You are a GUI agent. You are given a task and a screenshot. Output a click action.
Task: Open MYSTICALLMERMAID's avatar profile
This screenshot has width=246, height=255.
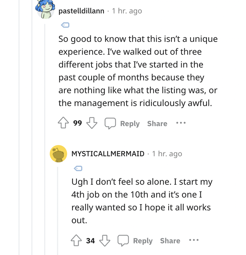click(x=58, y=154)
